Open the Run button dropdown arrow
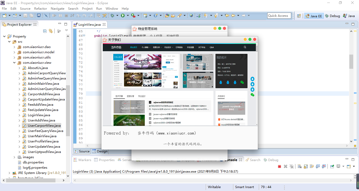The height and width of the screenshot is (191, 359). 128,16
